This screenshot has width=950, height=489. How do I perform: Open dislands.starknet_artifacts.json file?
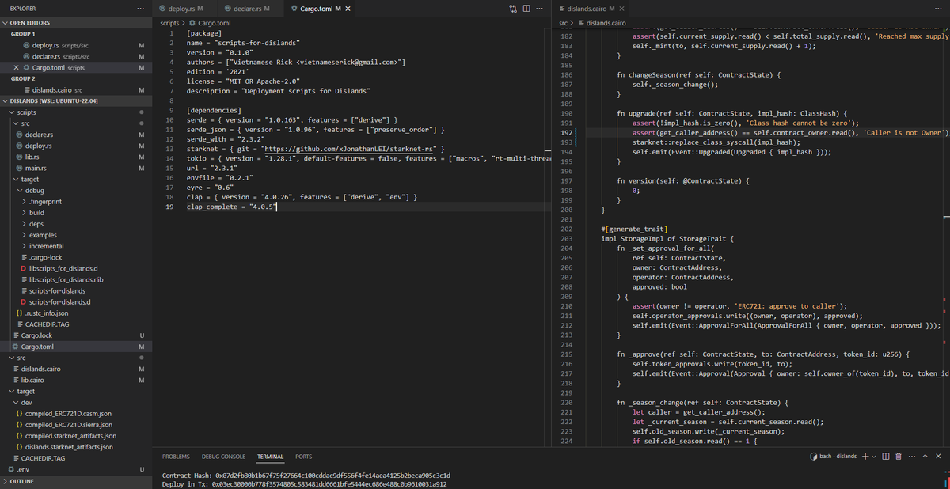click(76, 446)
